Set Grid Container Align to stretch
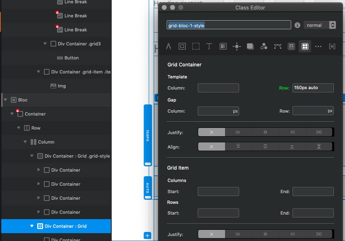The width and height of the screenshot is (345, 241). [319, 146]
